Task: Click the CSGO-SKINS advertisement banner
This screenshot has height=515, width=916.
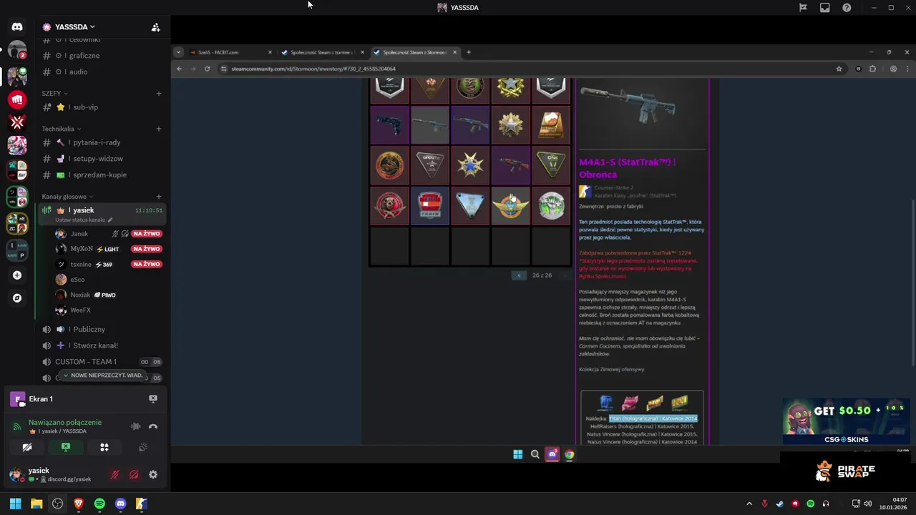Action: [x=846, y=421]
